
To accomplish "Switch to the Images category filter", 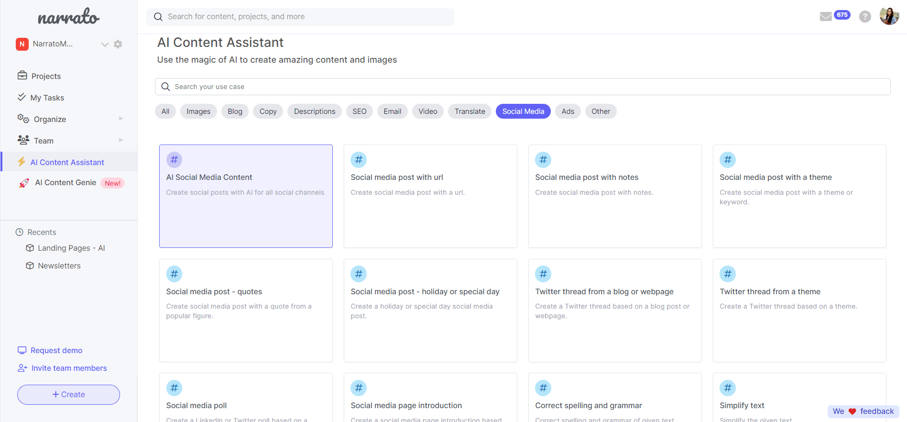I will tap(198, 111).
